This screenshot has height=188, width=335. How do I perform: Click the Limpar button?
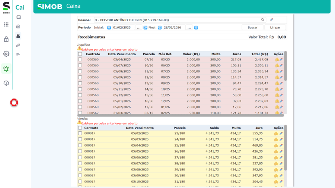(x=275, y=28)
